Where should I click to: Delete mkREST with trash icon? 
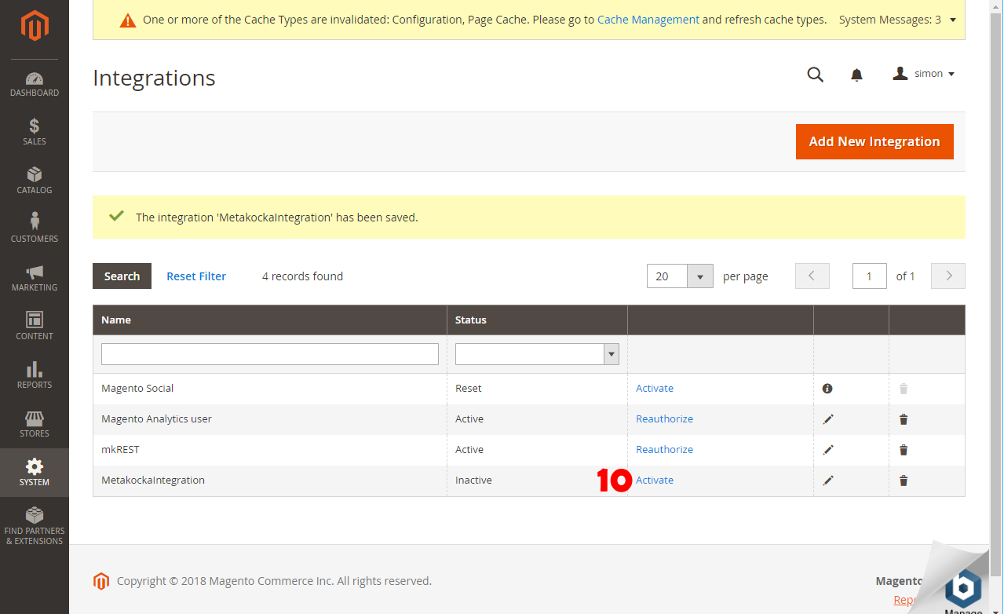point(904,450)
